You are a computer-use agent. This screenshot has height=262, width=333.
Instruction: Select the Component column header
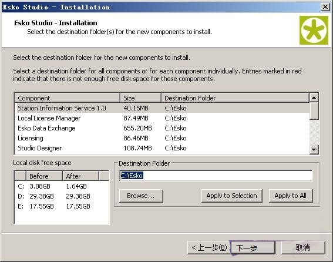[x=68, y=98]
